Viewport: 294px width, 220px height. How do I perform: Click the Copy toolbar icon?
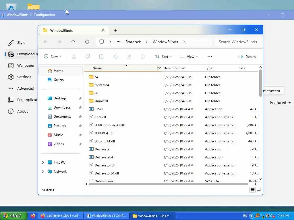tap(87, 56)
